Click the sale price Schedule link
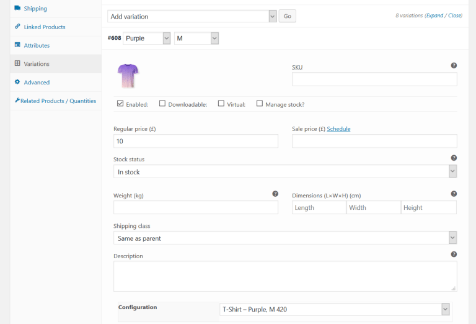476x324 pixels. tap(338, 129)
